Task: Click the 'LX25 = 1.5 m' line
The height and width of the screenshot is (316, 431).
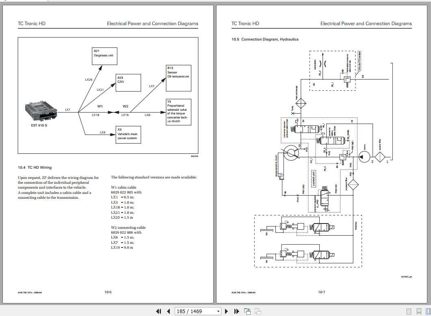Action: (122, 217)
